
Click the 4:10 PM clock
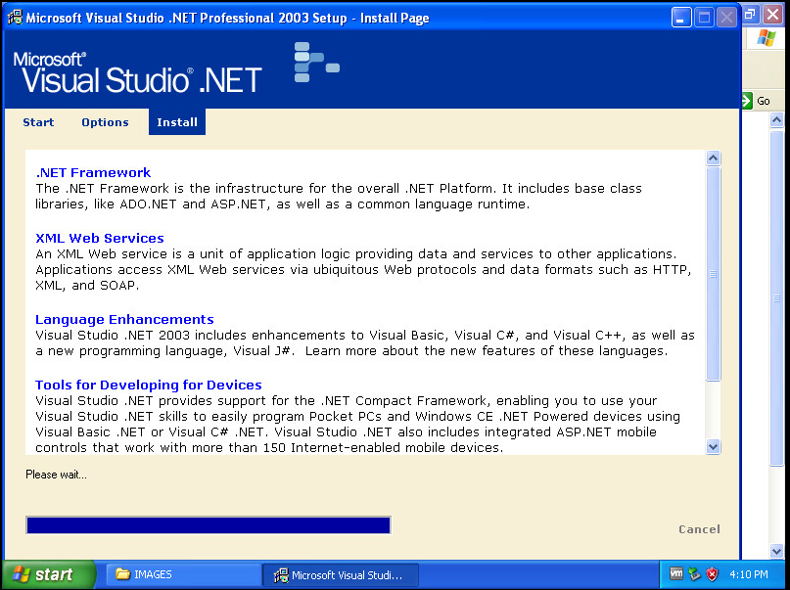tap(749, 574)
